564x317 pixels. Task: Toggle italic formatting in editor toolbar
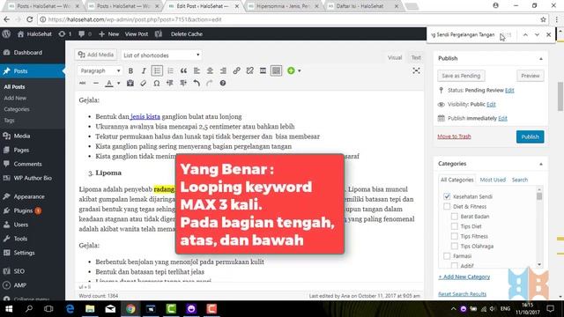tap(144, 70)
